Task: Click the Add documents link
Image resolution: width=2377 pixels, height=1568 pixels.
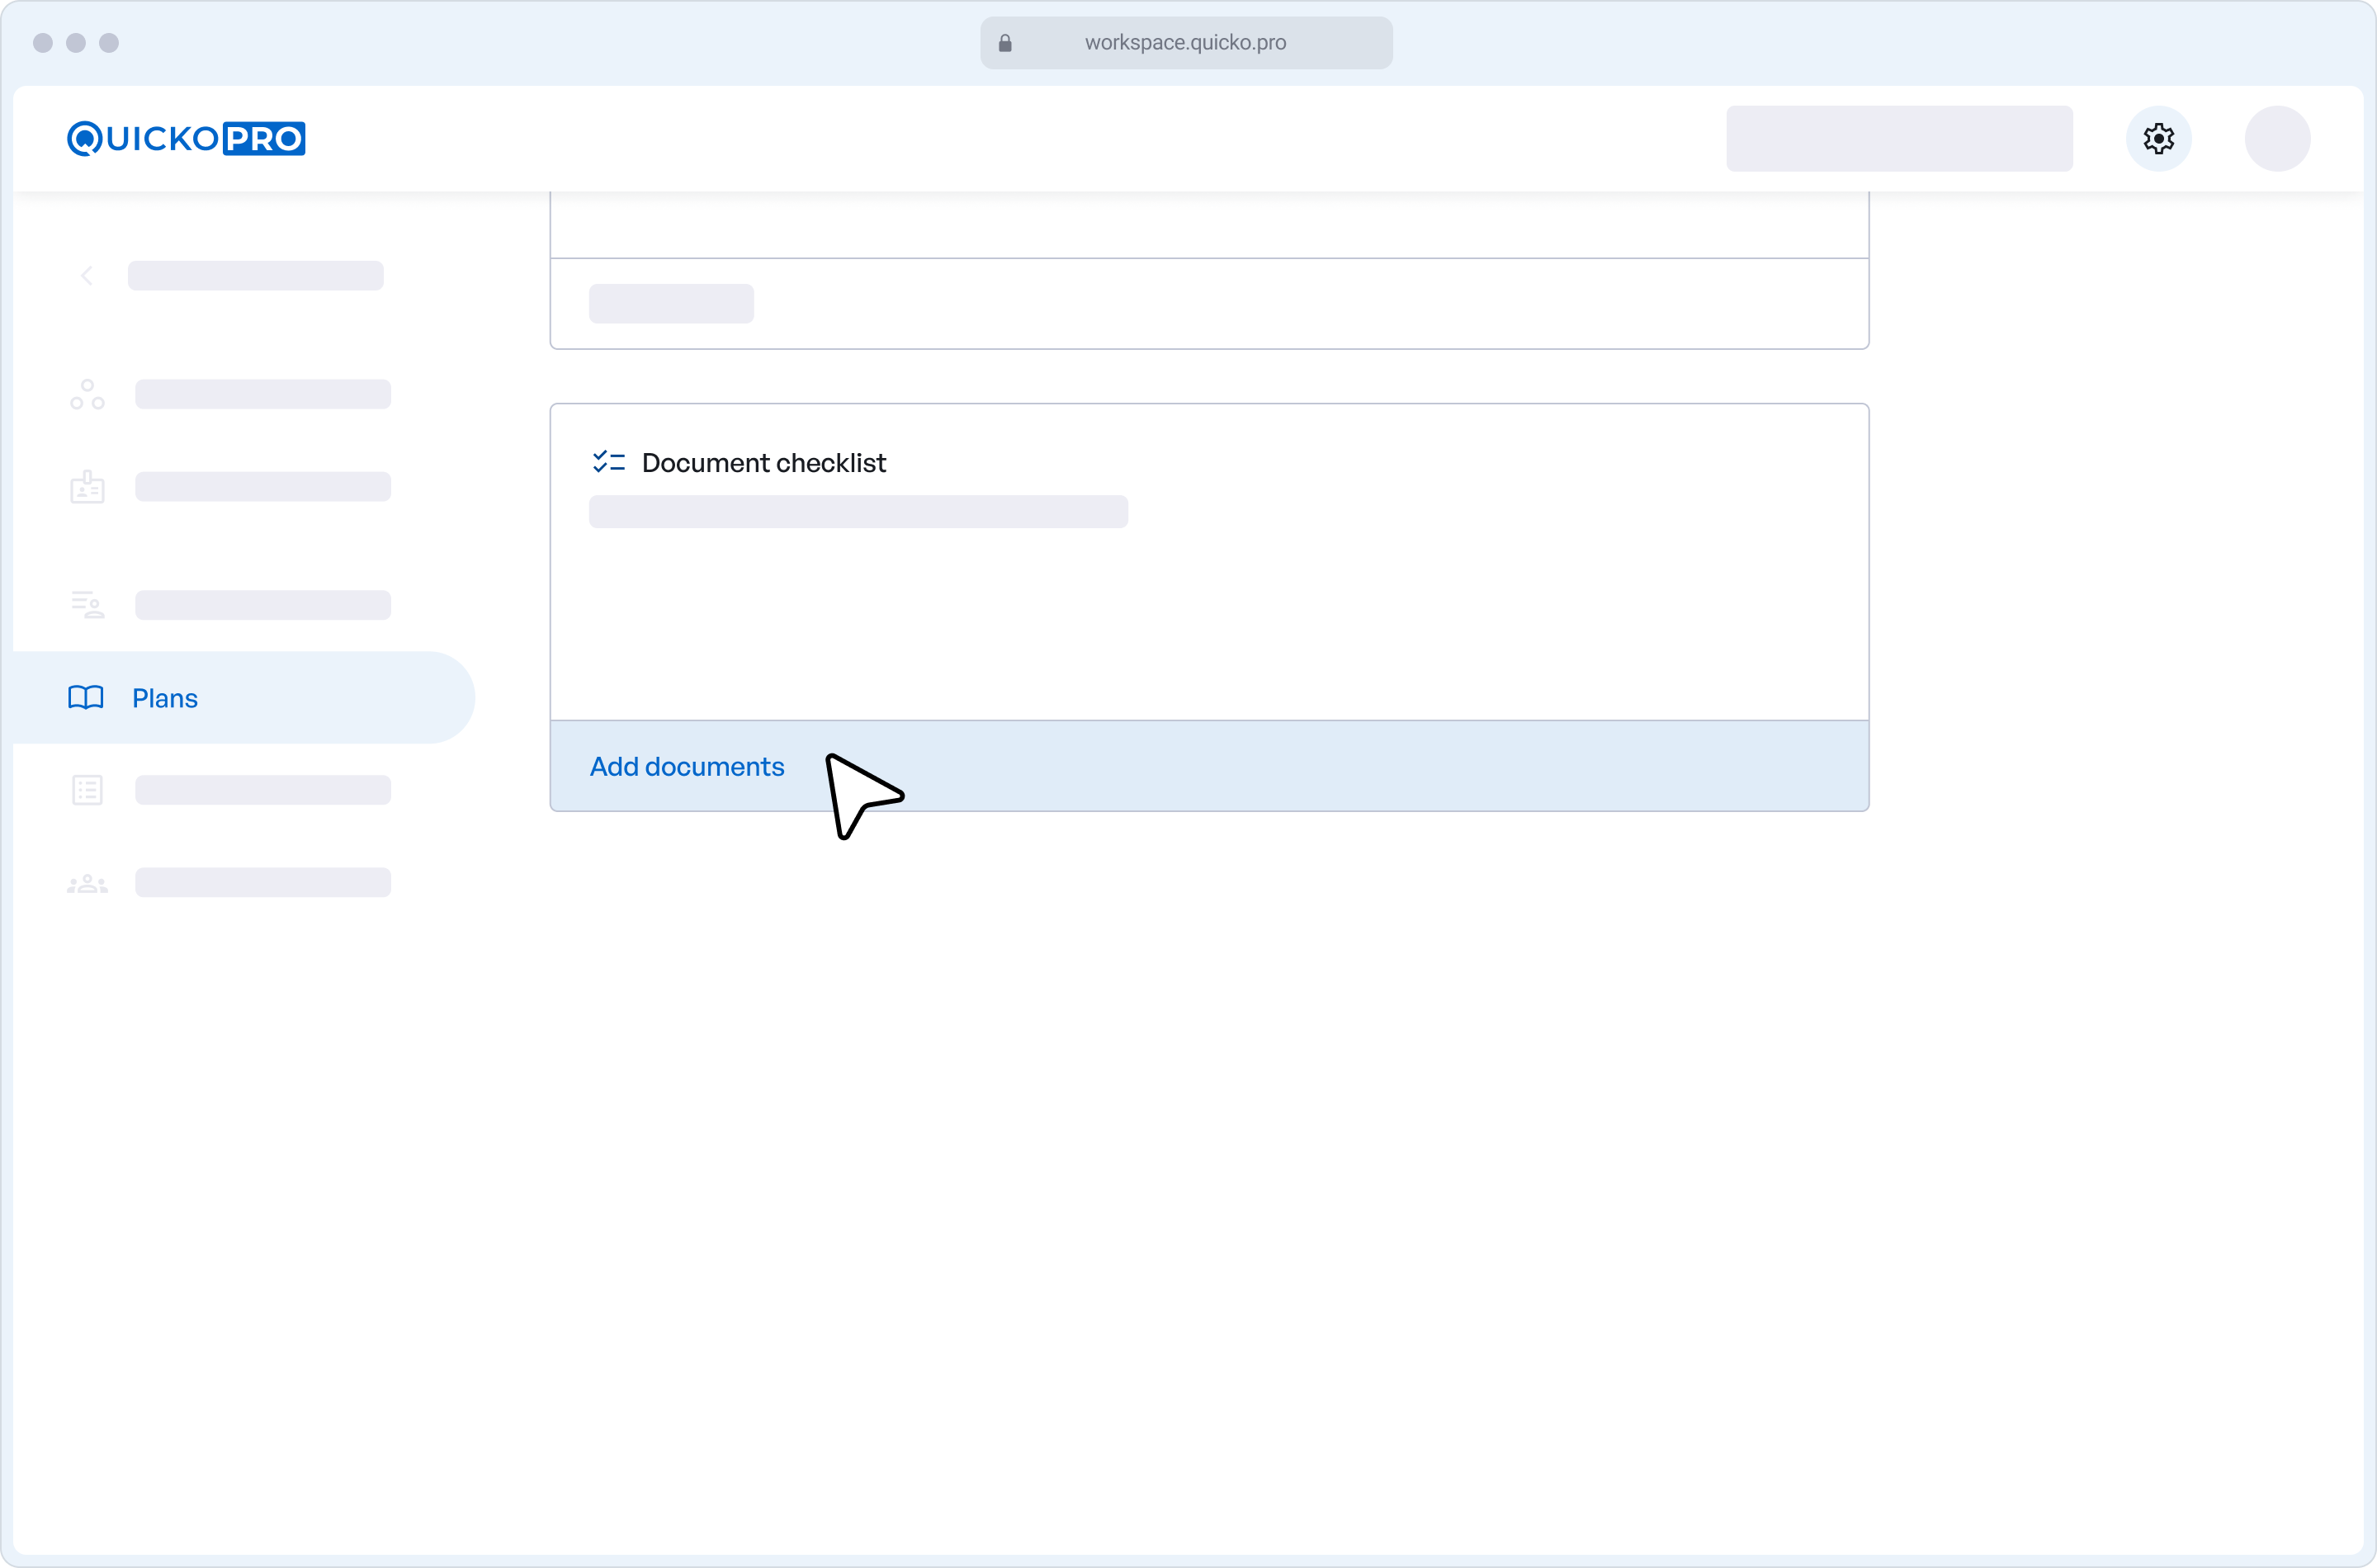Action: click(687, 766)
